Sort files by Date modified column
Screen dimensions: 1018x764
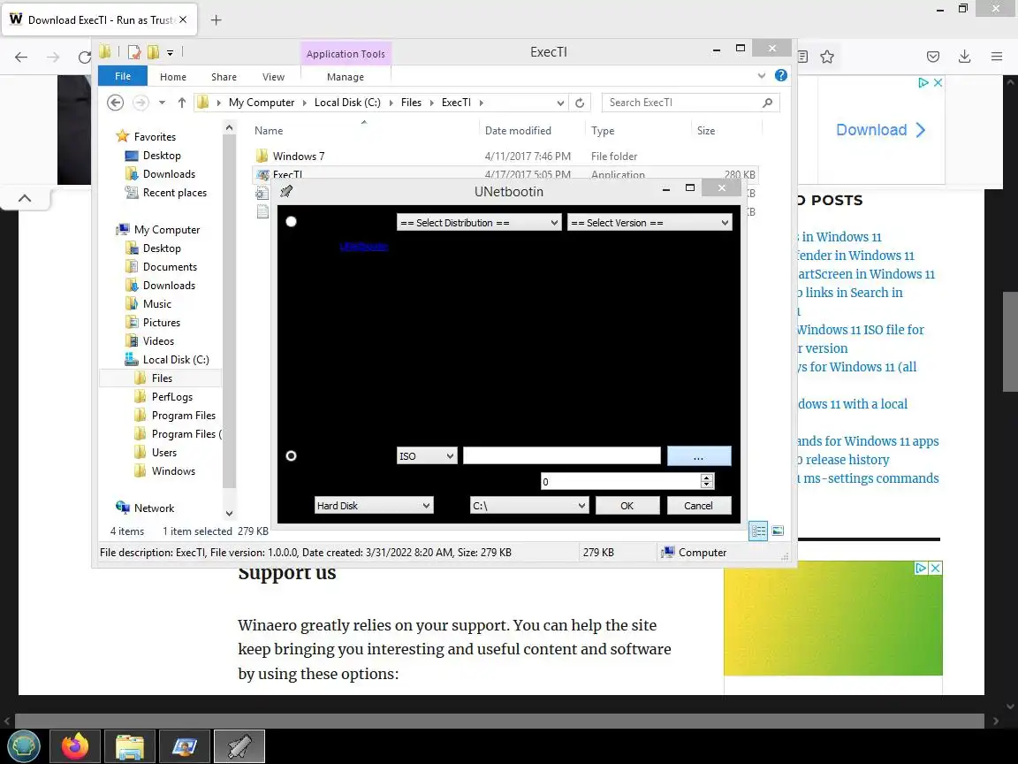click(518, 131)
